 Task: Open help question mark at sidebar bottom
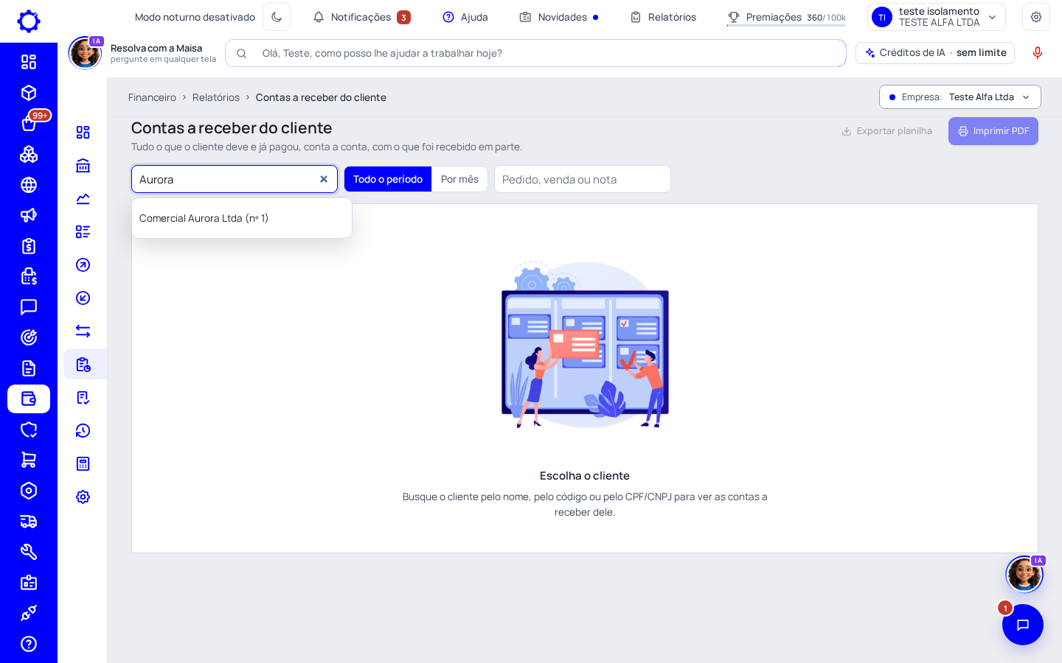(x=29, y=644)
